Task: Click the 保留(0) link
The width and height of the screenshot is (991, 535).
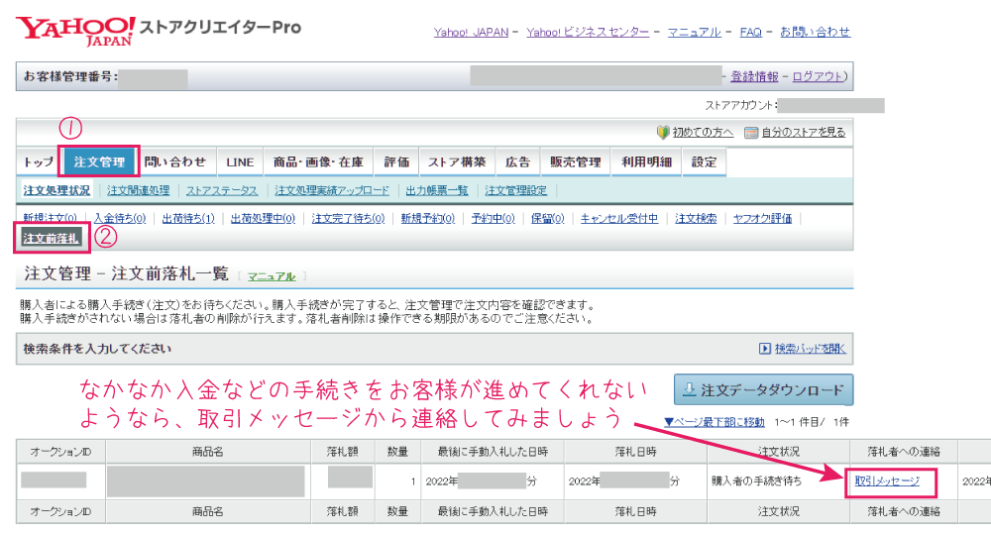Action: [547, 218]
